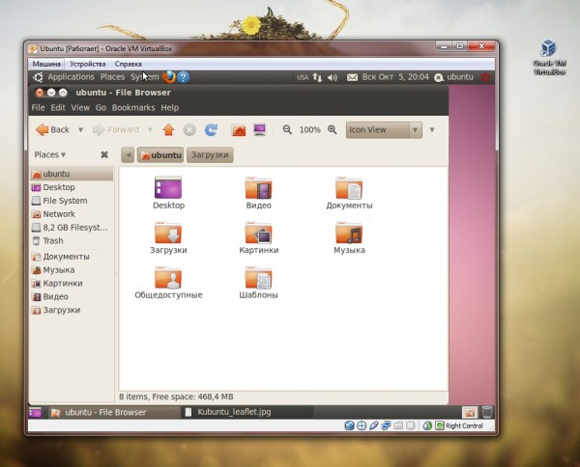Zoom out with the minus magnifier
Image resolution: width=580 pixels, height=467 pixels.
point(287,129)
